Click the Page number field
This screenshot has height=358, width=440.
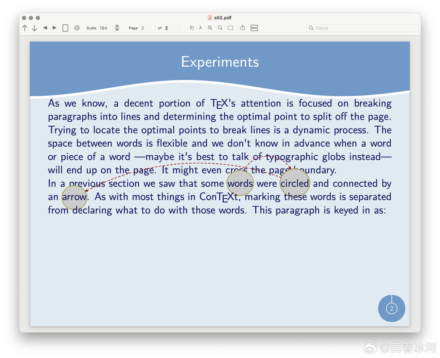pyautogui.click(x=148, y=28)
